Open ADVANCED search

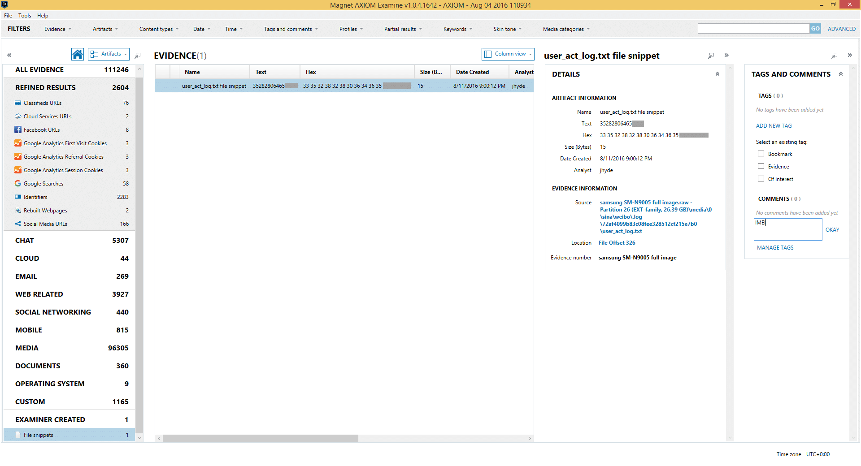(842, 29)
